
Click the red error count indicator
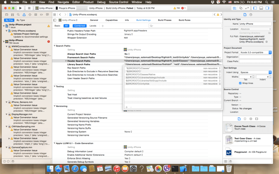pyautogui.click(x=183, y=8)
